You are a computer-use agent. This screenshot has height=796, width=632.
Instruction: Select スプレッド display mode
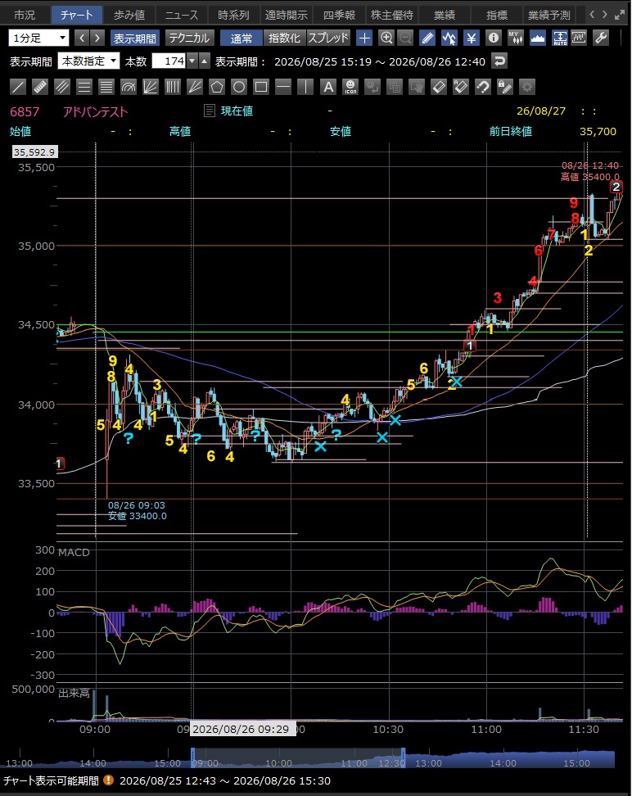pyautogui.click(x=328, y=38)
